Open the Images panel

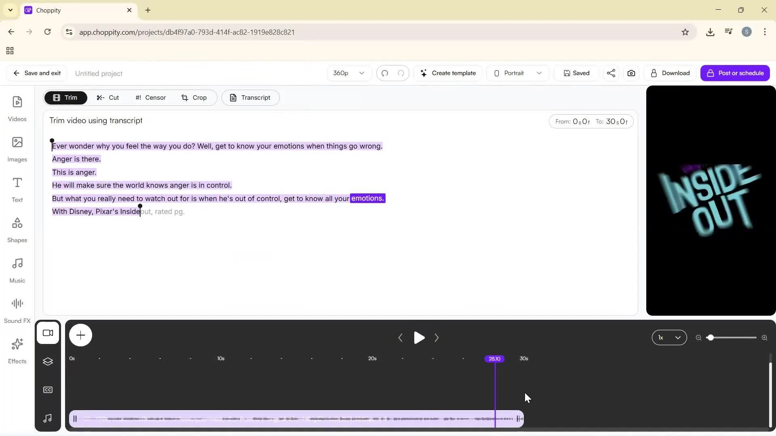tap(17, 149)
